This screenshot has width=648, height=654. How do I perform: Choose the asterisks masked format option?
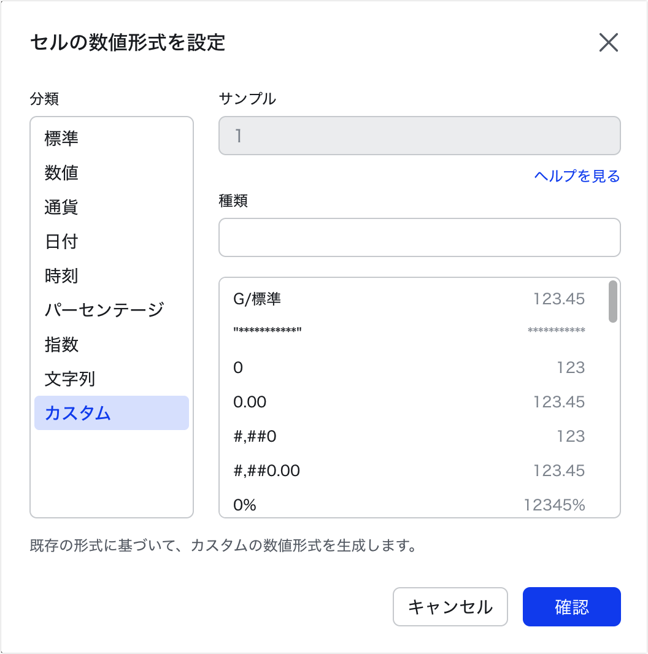[409, 331]
